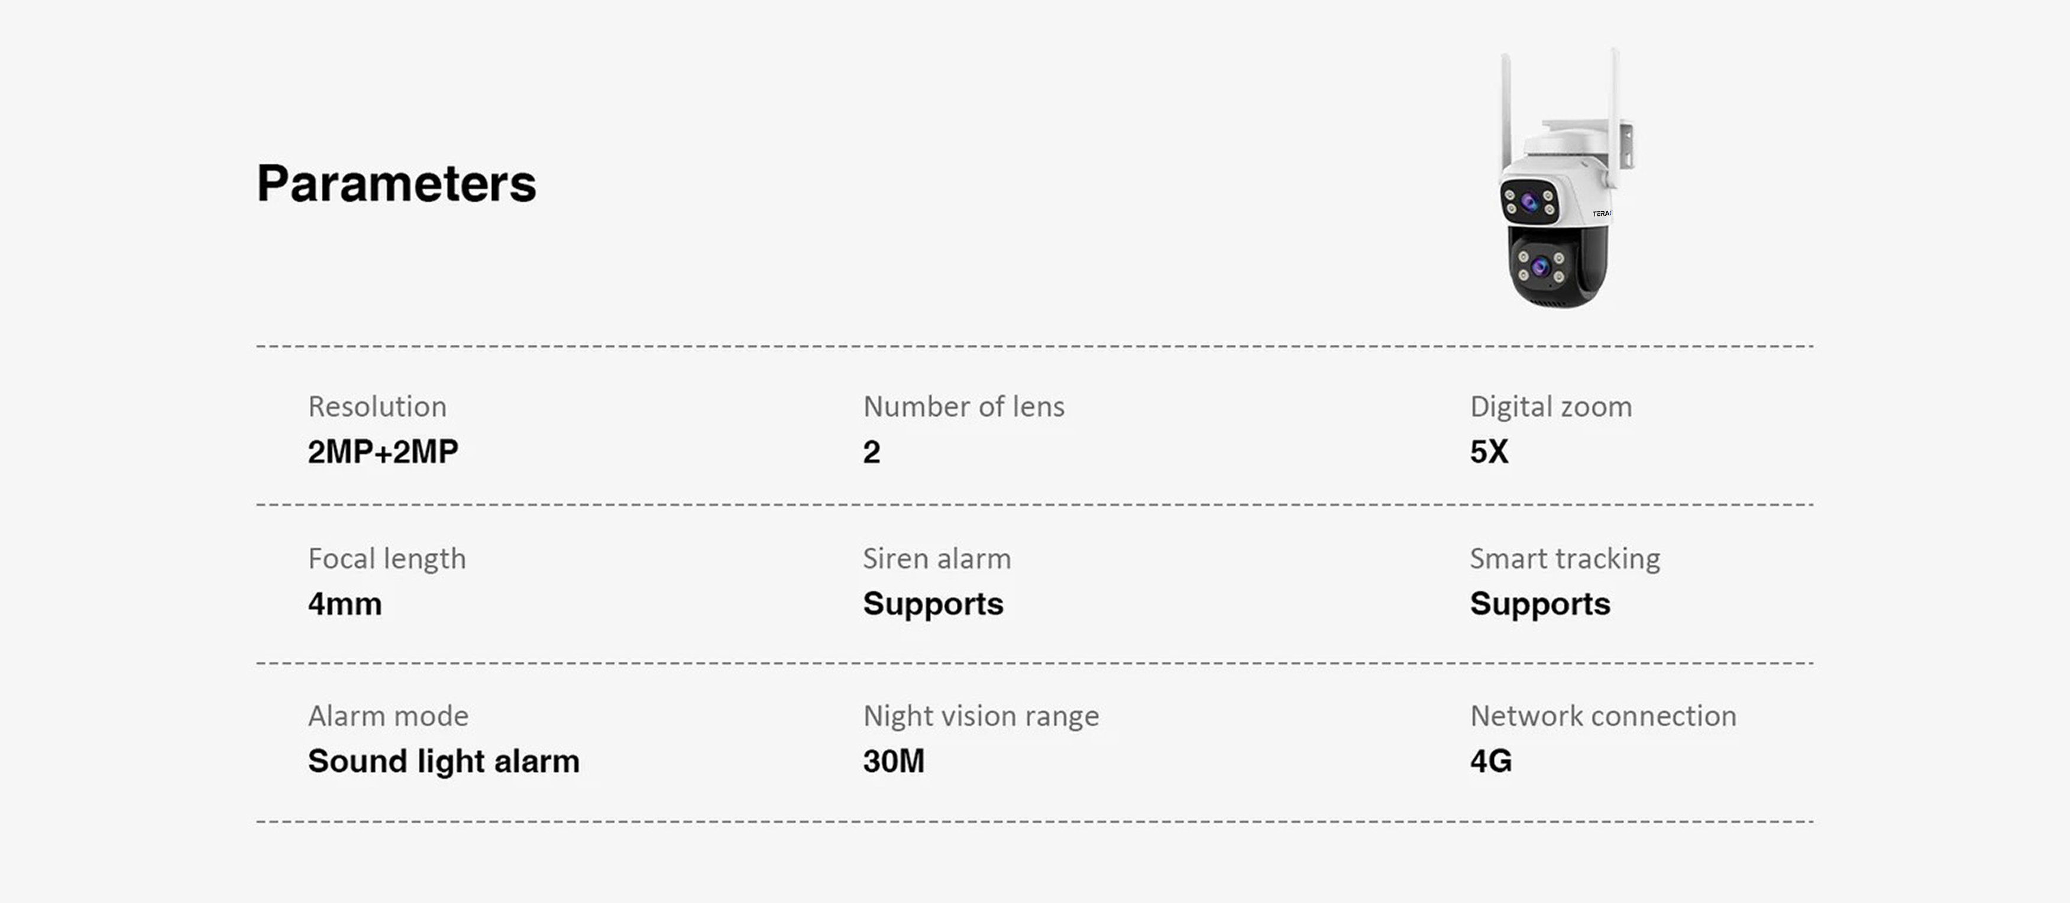Screen dimensions: 2070x903
Task: Click the Night vision range label
Action: [981, 716]
